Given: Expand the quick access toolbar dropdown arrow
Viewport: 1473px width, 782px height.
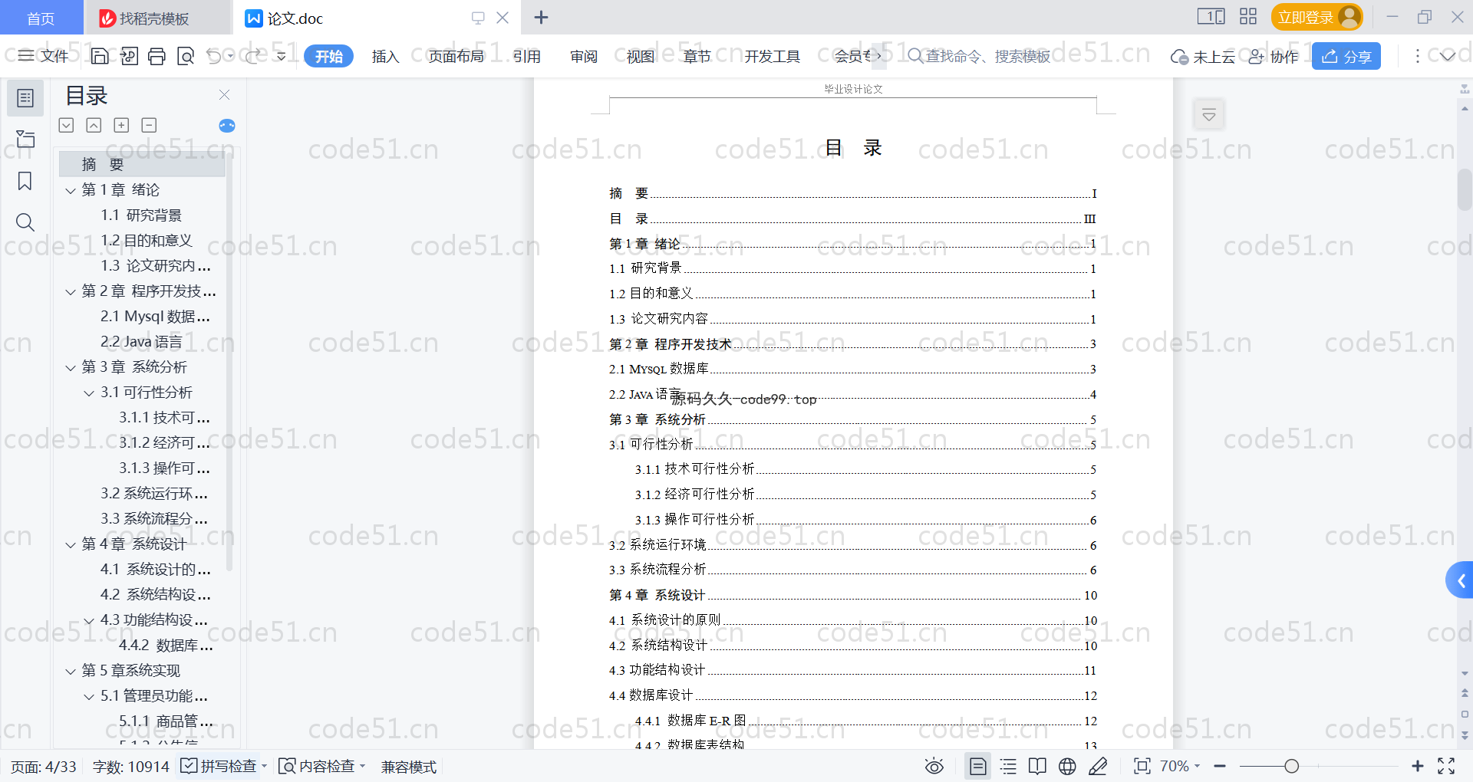Looking at the screenshot, I should click(x=282, y=56).
